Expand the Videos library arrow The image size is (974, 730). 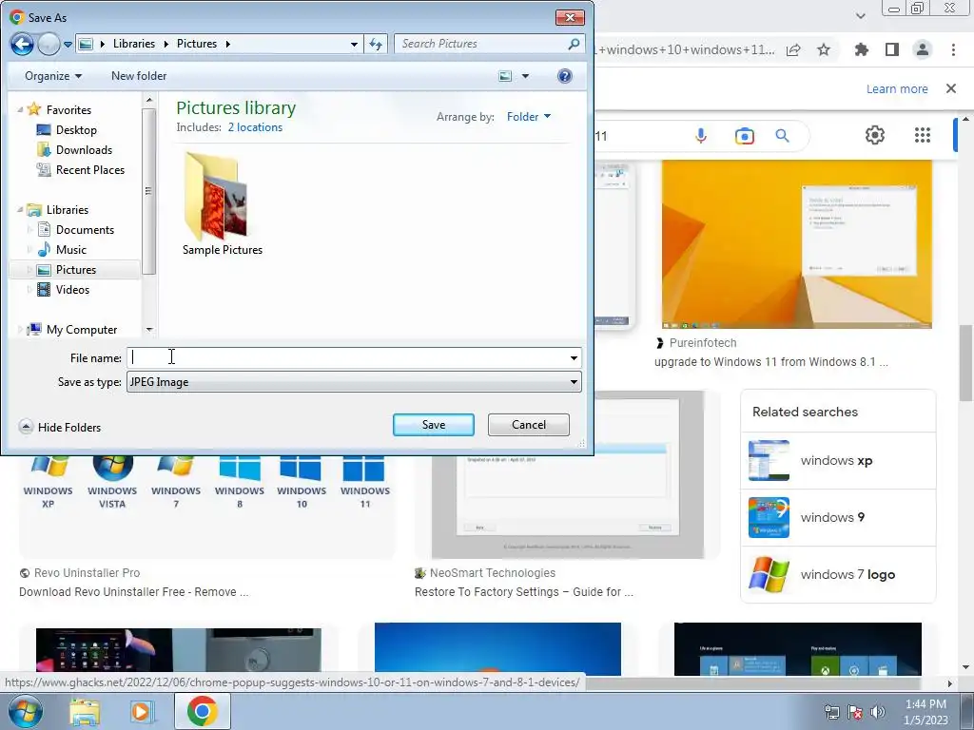[x=29, y=289]
